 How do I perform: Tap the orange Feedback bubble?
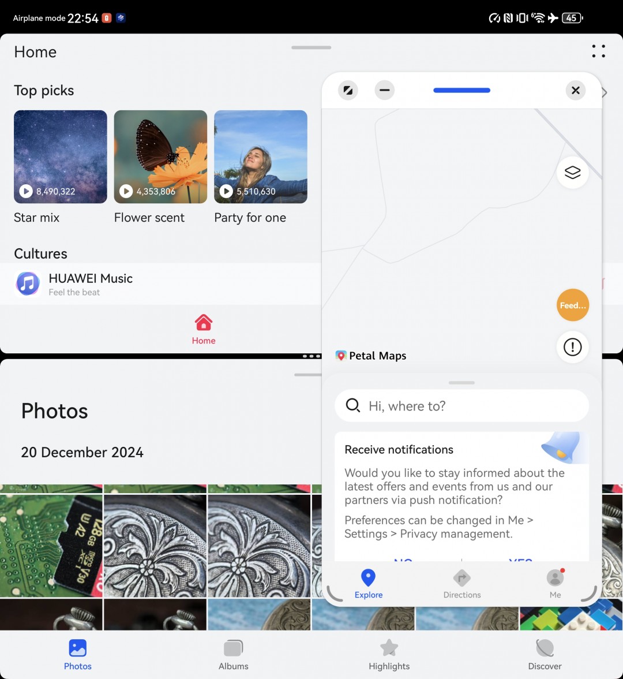[x=572, y=305]
